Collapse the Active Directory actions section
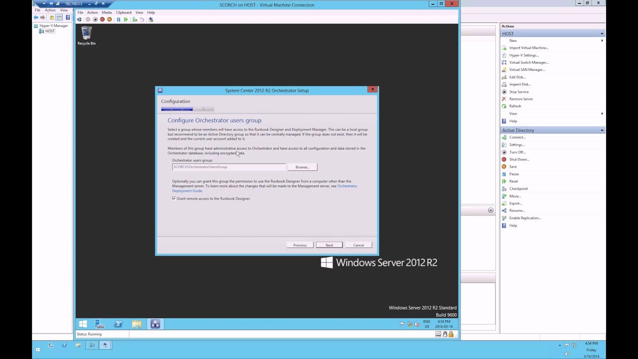 coord(602,130)
